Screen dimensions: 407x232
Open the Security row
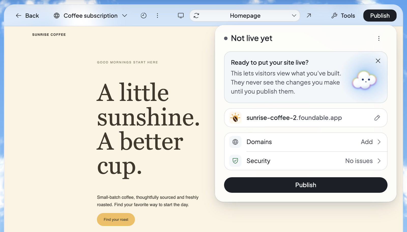click(x=306, y=161)
